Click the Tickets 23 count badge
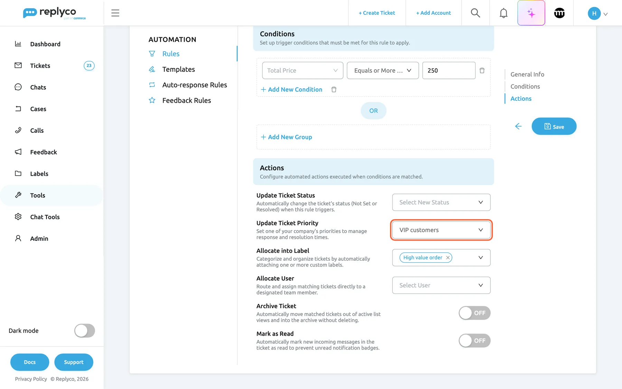The height and width of the screenshot is (389, 622). (x=89, y=66)
